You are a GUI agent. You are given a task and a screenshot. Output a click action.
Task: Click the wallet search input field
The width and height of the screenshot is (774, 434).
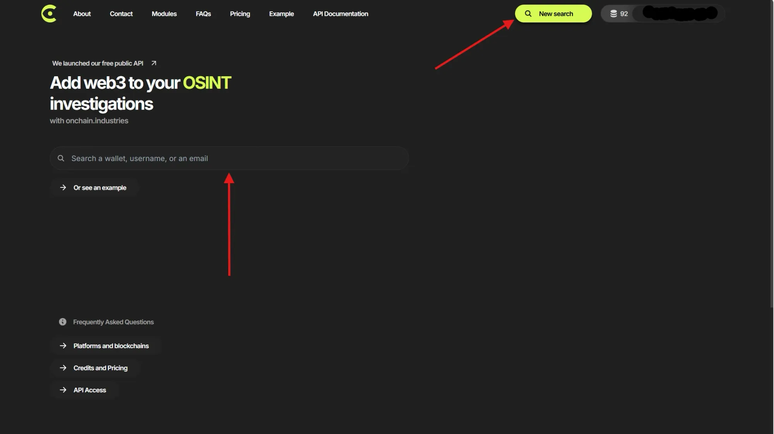click(229, 158)
